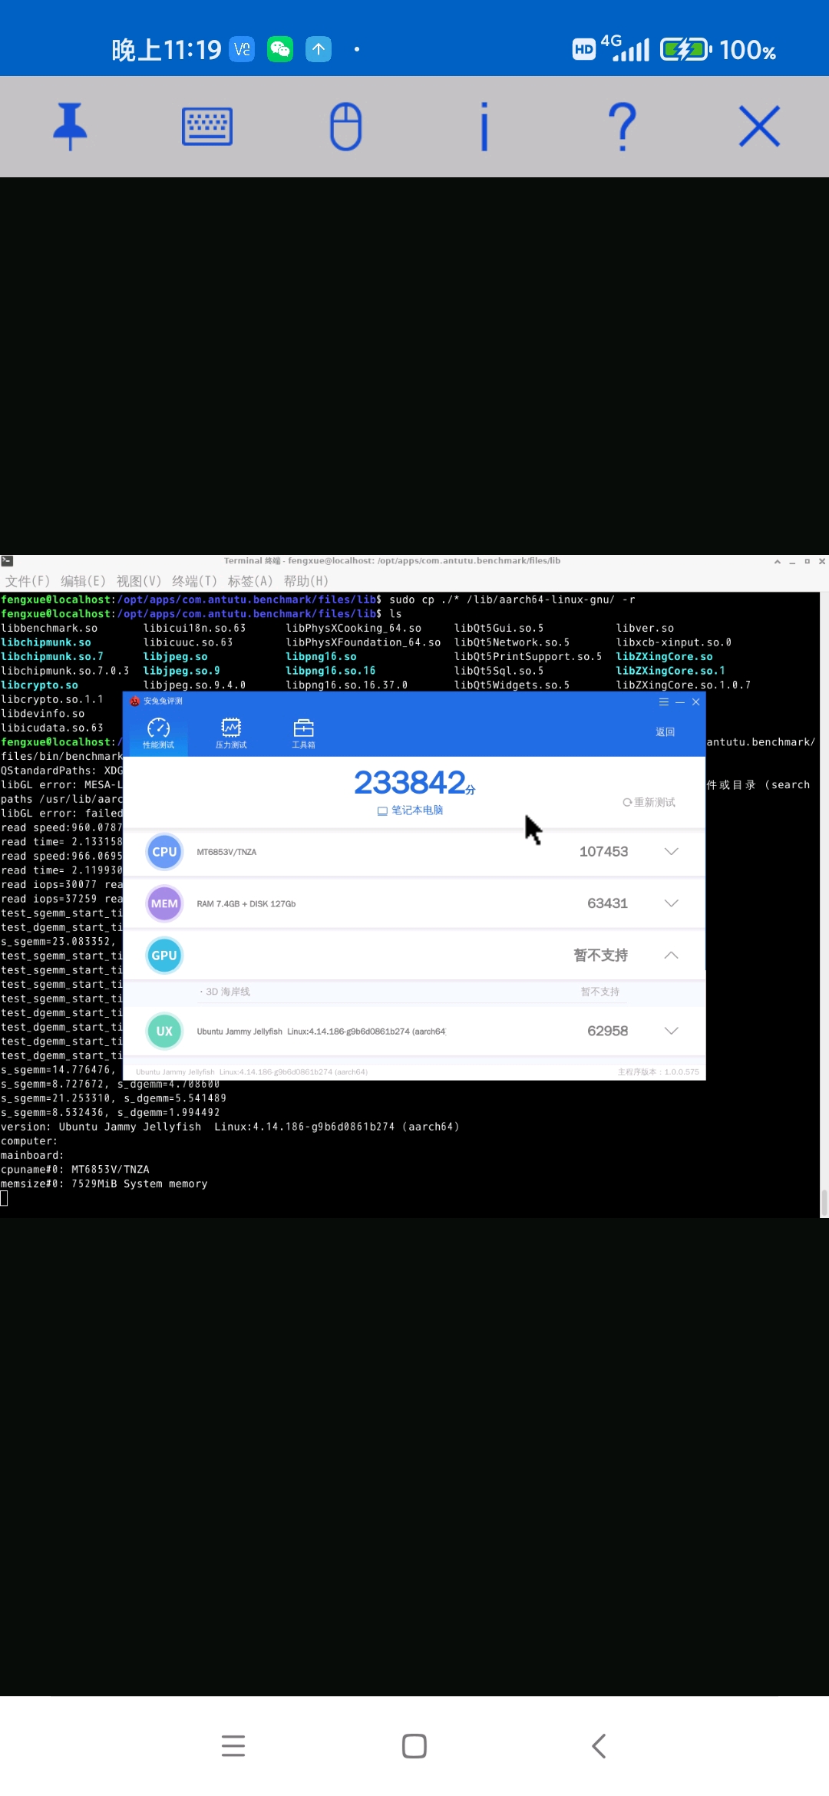The height and width of the screenshot is (1796, 829).
Task: Open the AnTuTu hamburger menu icon
Action: (664, 702)
